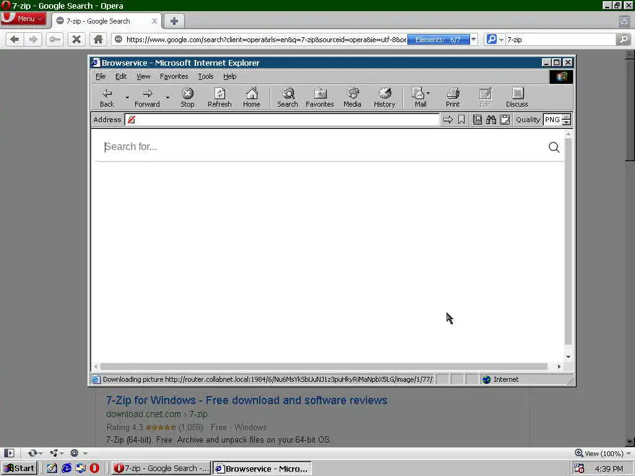The width and height of the screenshot is (635, 476).
Task: Open the Search pane in Internet Explorer
Action: click(288, 98)
